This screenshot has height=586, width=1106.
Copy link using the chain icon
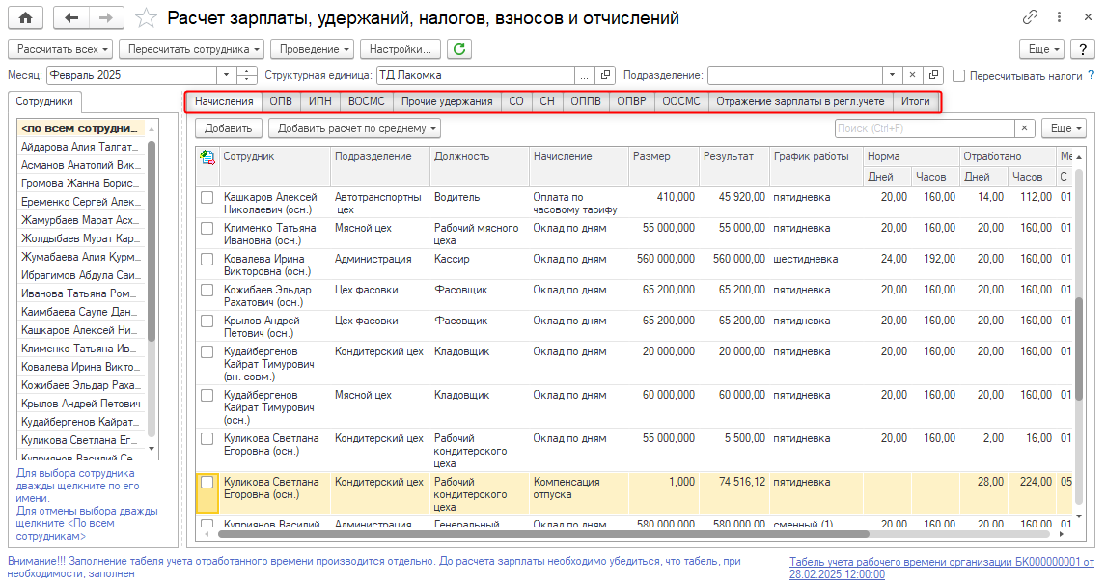(x=1030, y=17)
